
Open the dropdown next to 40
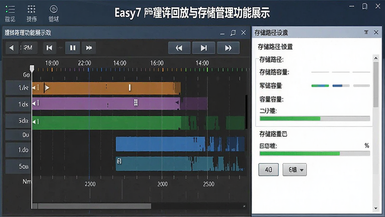pyautogui.click(x=295, y=170)
